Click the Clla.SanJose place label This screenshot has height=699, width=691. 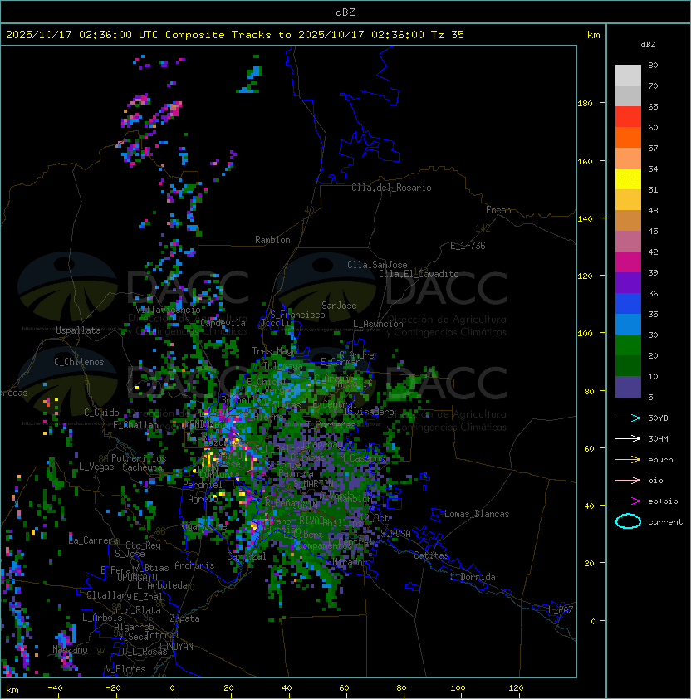[377, 265]
